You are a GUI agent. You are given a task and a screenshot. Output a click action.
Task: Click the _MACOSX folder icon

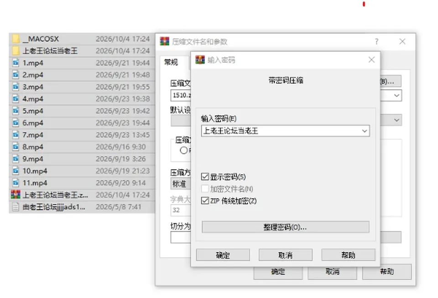click(16, 39)
